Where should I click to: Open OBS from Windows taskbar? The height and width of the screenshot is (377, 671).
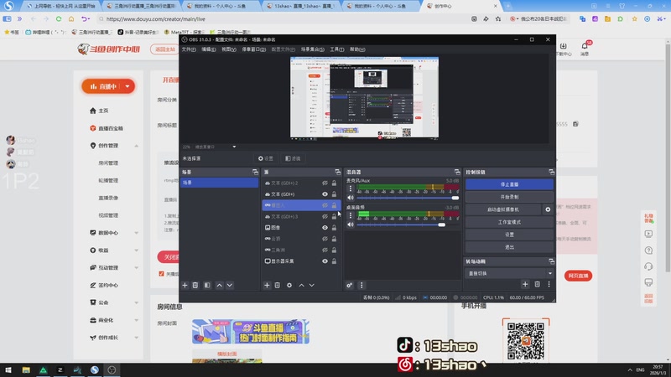[x=112, y=369]
